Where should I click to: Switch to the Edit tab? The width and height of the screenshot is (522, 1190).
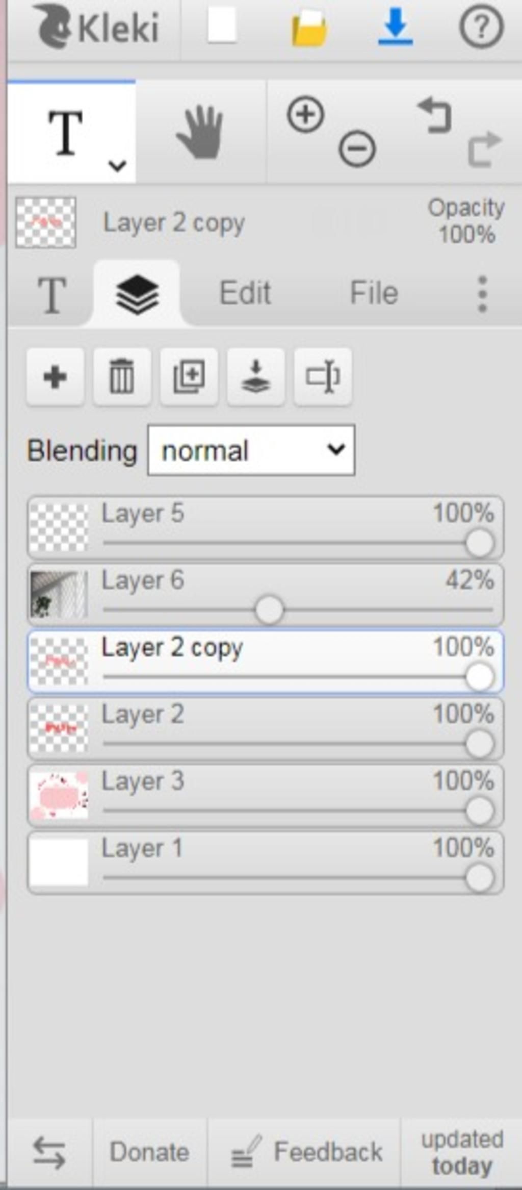[x=245, y=293]
